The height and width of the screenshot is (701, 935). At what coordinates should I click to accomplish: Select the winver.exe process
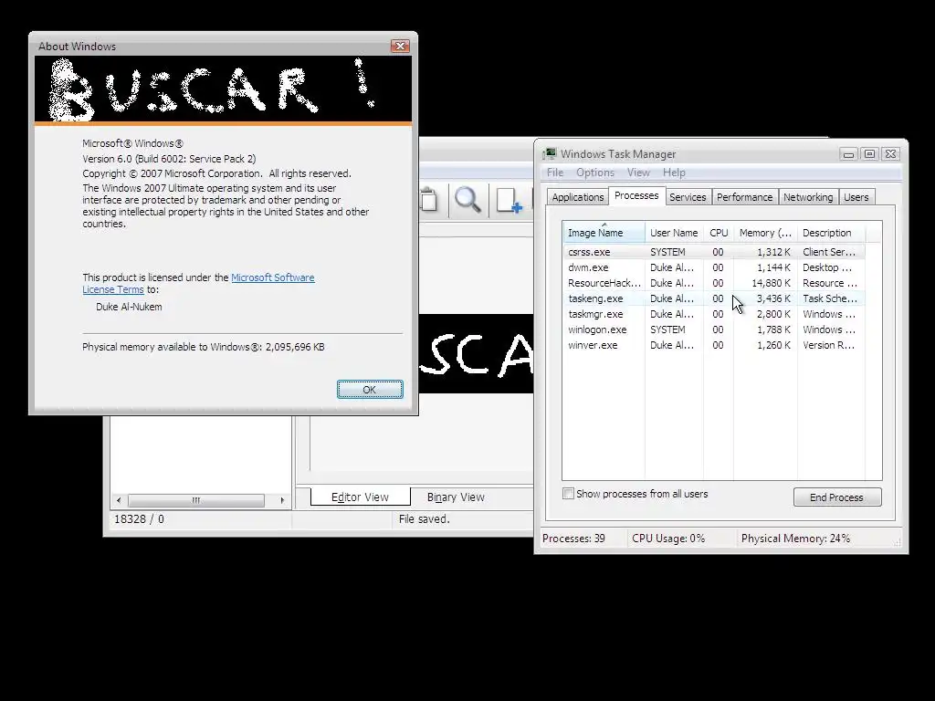(x=713, y=345)
